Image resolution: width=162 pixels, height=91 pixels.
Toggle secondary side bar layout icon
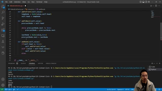click(146, 2)
